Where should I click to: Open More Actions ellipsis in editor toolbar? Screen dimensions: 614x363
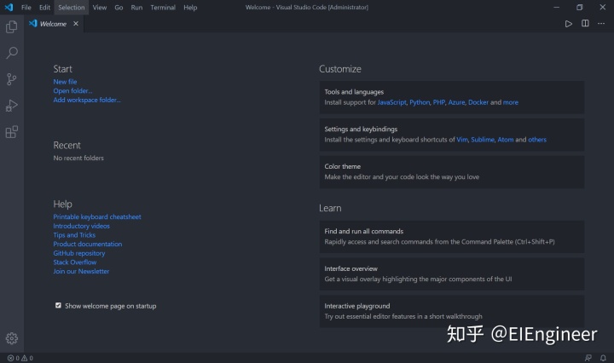pos(601,24)
